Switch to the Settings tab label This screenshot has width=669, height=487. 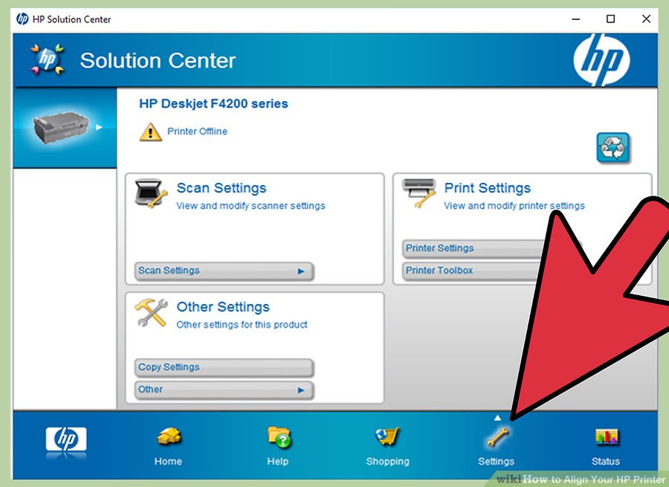coord(497,462)
